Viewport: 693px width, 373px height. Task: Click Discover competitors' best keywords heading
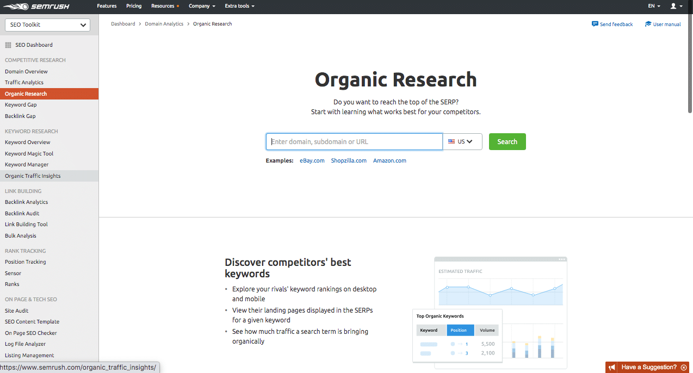[x=288, y=268]
